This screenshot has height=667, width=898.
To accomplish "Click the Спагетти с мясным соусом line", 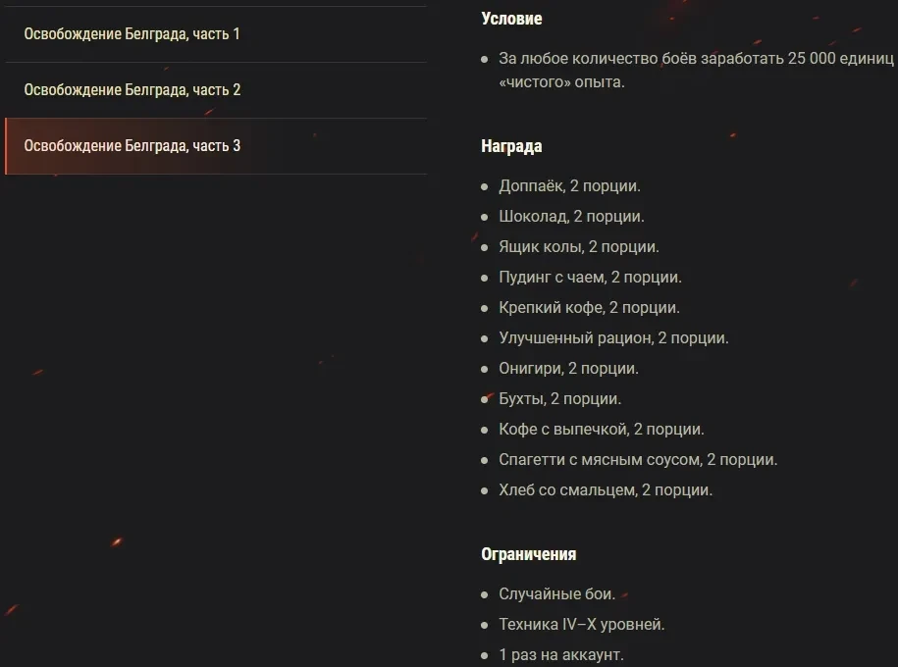I will [638, 459].
